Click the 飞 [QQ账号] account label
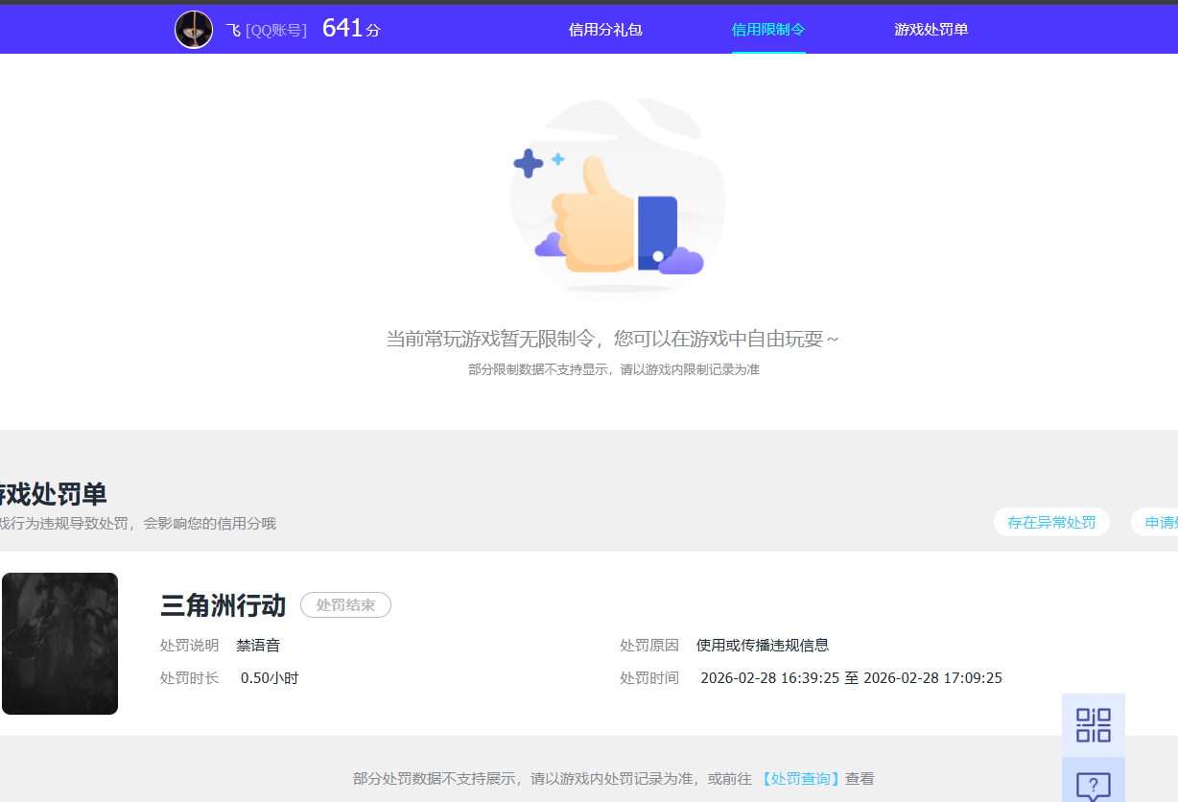This screenshot has width=1178, height=802. click(x=265, y=29)
